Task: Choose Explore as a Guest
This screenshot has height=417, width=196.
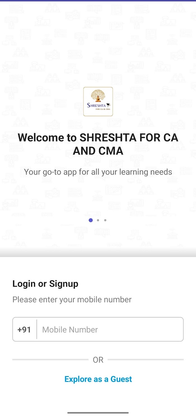Action: 98,379
